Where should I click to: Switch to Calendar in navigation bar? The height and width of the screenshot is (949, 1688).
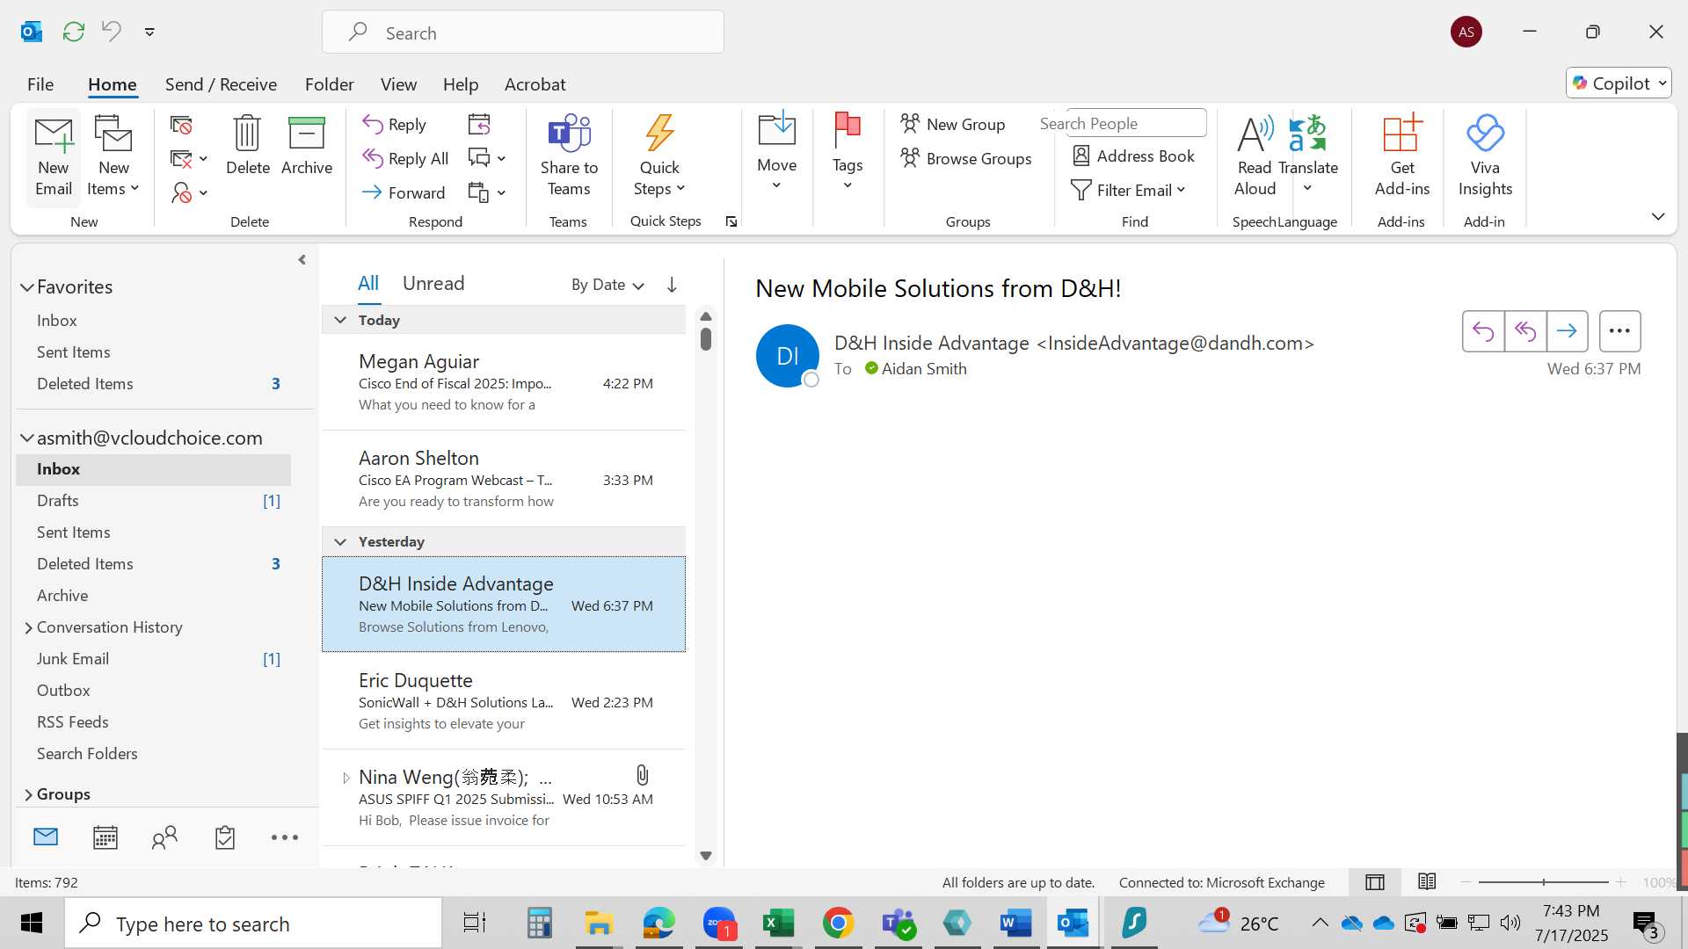[105, 837]
